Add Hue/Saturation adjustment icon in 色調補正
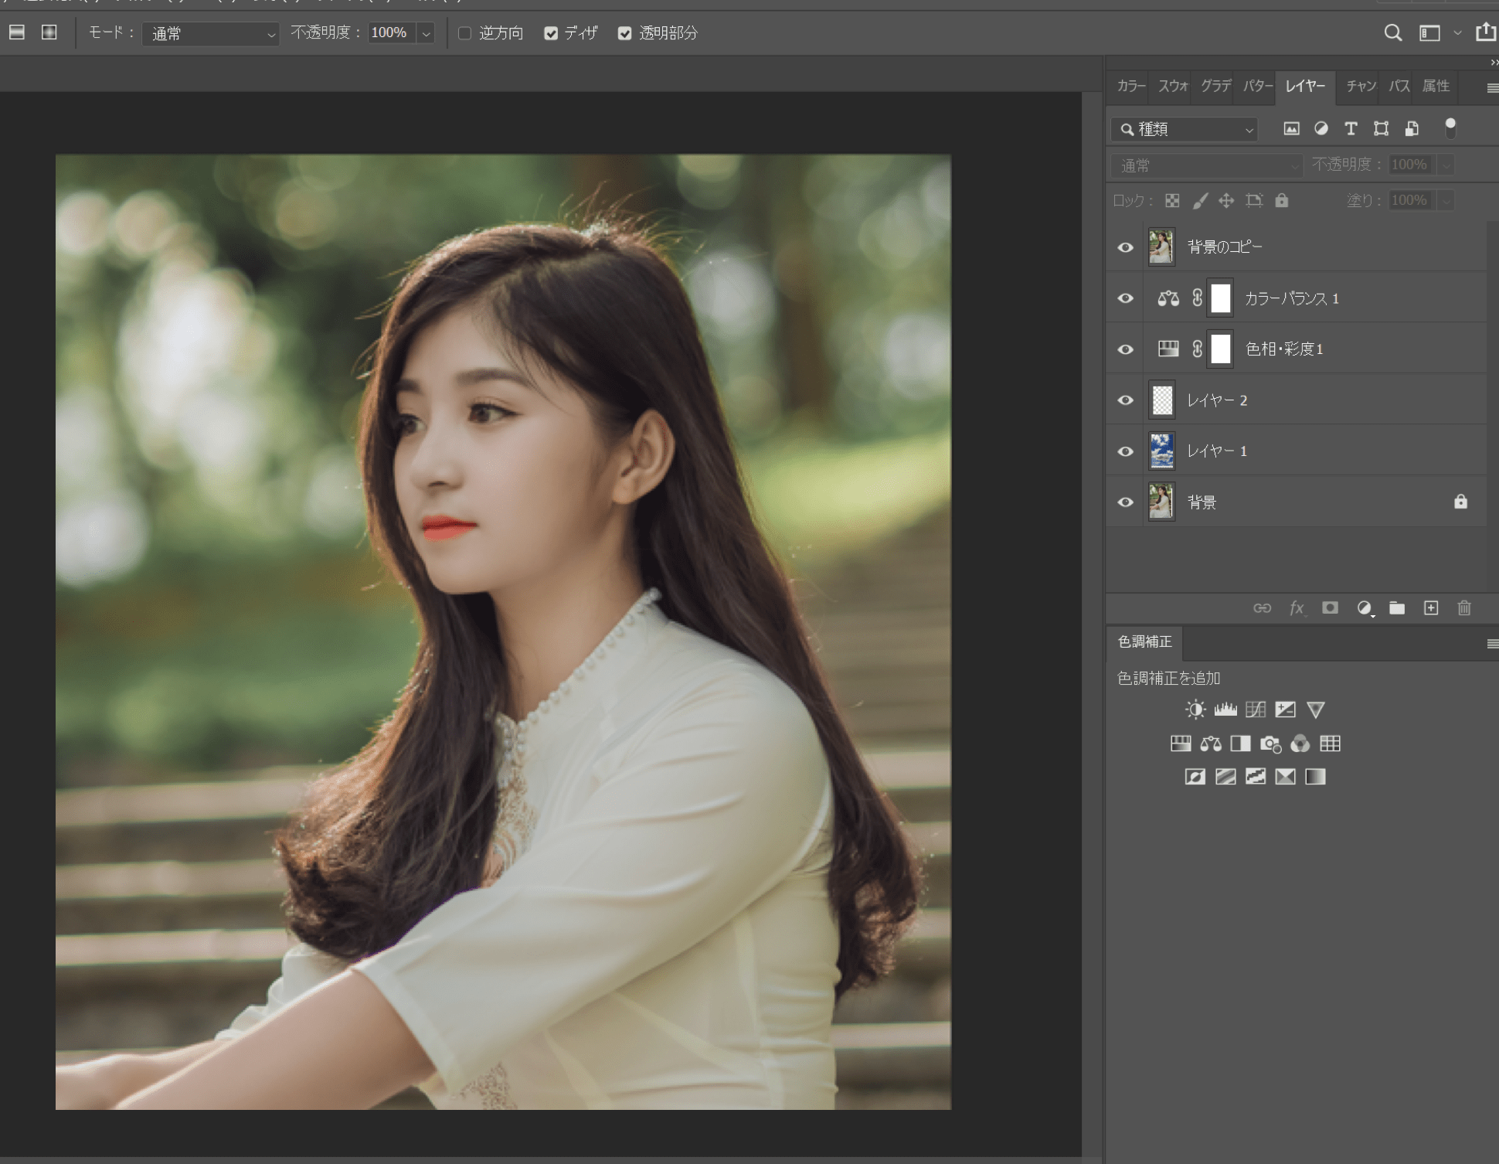The height and width of the screenshot is (1164, 1499). pyautogui.click(x=1181, y=744)
